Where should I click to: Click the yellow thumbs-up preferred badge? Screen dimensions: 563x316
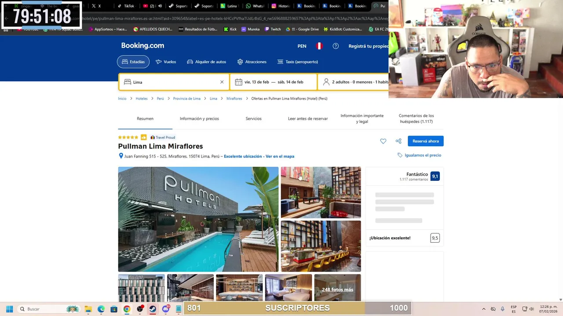(x=143, y=137)
